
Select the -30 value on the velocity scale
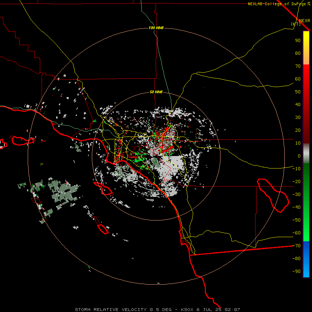click(296, 194)
